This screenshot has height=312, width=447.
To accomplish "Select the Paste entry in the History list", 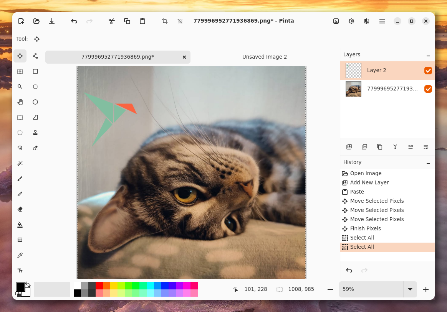I will click(x=357, y=192).
